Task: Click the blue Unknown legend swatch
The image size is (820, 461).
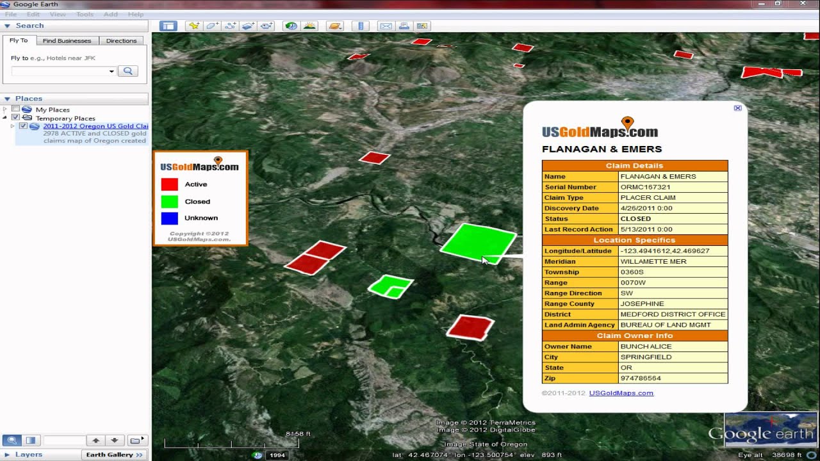Action: tap(169, 218)
